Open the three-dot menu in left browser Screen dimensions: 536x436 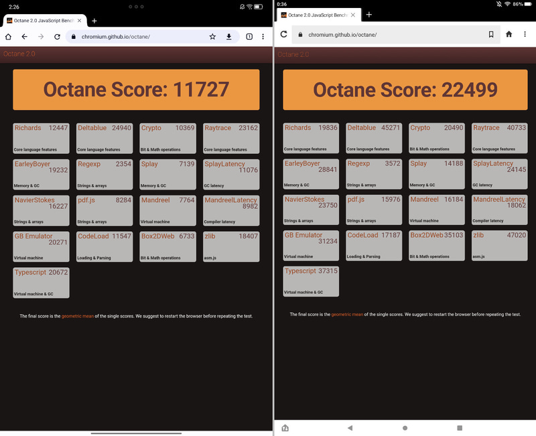pos(264,38)
